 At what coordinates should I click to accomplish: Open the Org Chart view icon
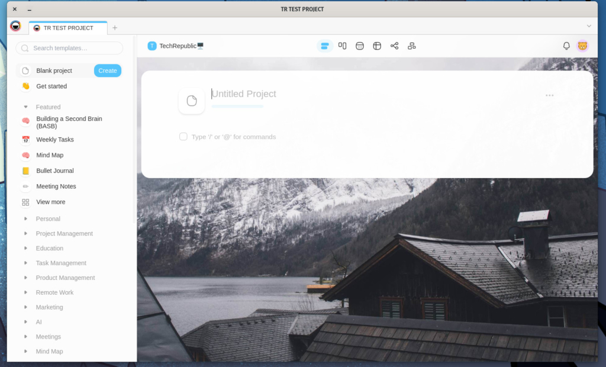tap(412, 46)
